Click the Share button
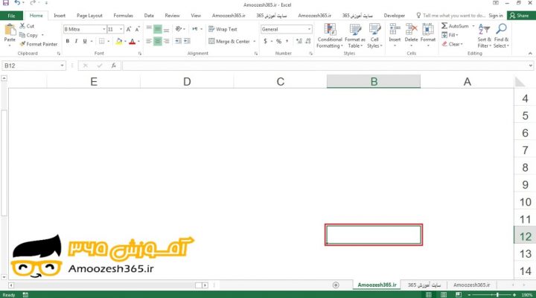 (520, 16)
